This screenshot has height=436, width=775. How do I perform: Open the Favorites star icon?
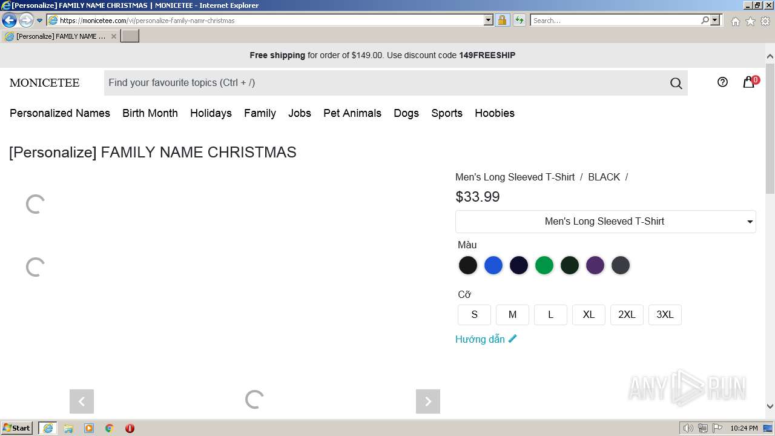[750, 21]
